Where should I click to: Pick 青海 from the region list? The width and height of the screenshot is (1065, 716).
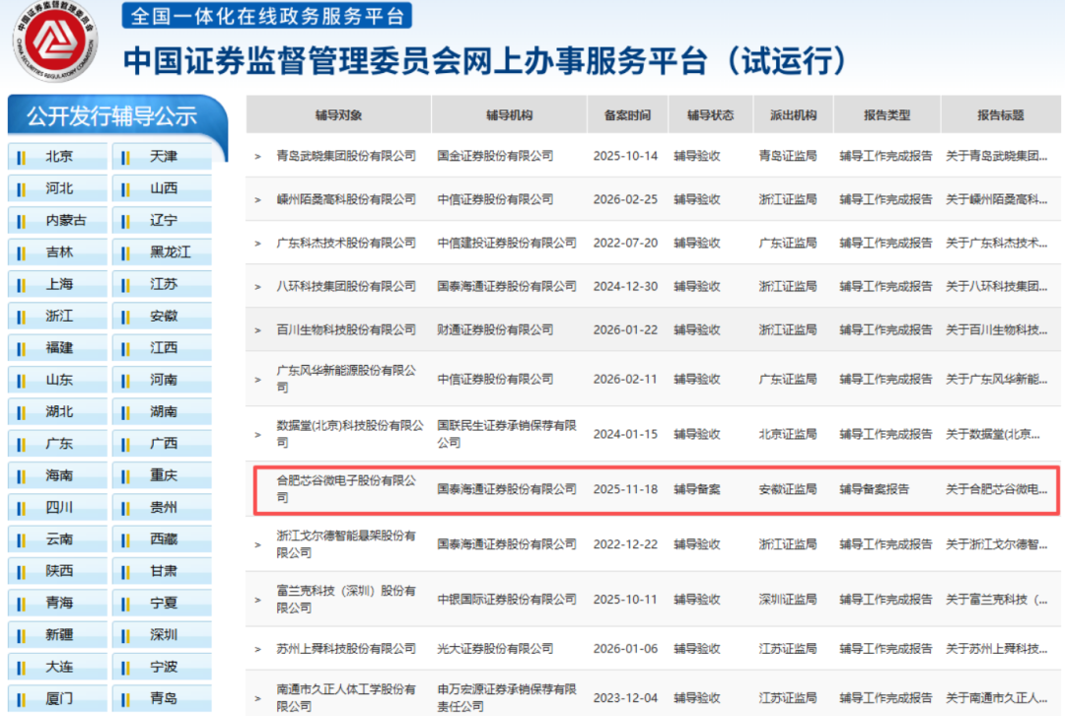58,604
